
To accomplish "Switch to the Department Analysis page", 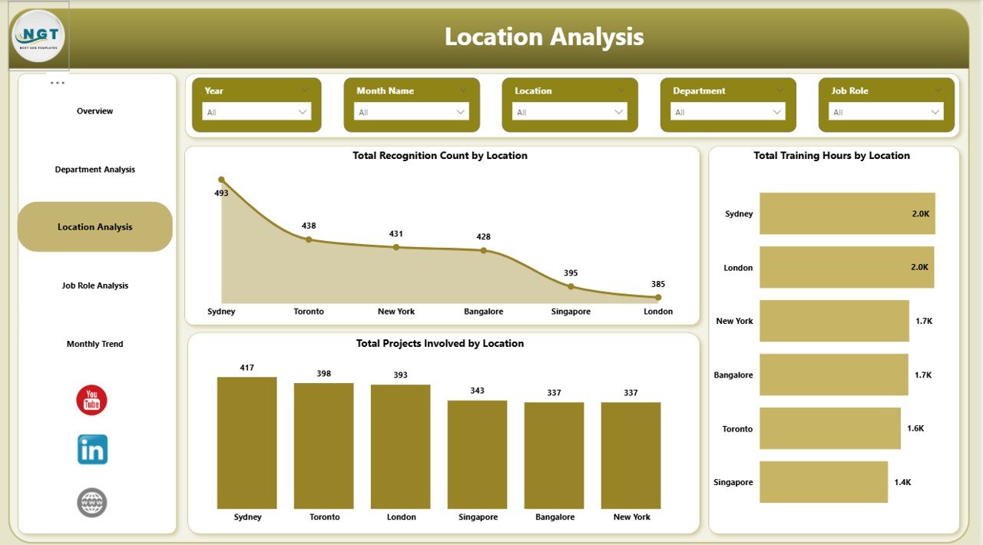I will click(x=94, y=169).
